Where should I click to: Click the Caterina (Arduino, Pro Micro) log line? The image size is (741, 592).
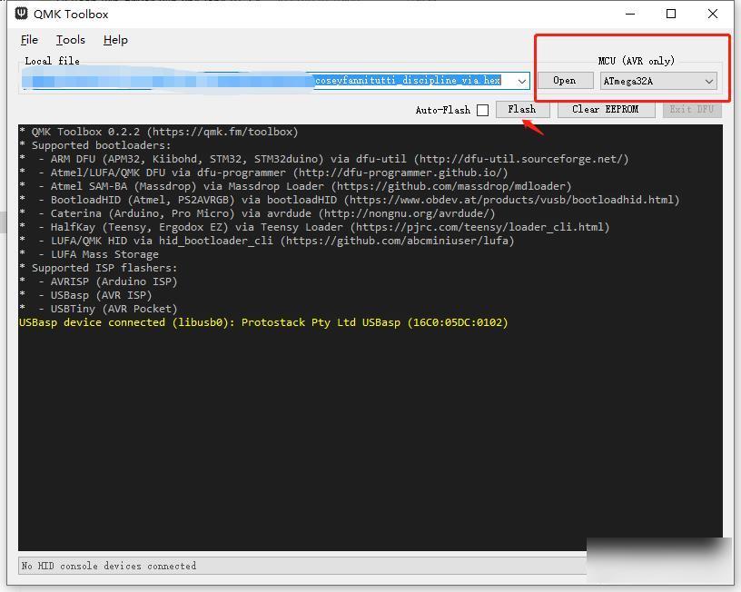pyautogui.click(x=257, y=213)
